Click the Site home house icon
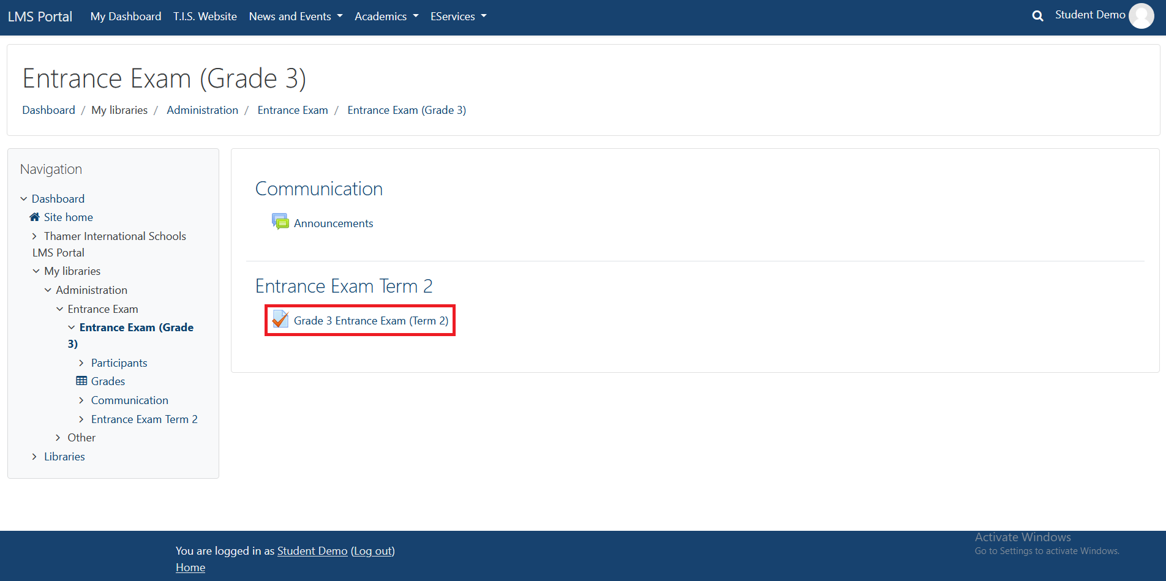Viewport: 1166px width, 581px height. (35, 217)
